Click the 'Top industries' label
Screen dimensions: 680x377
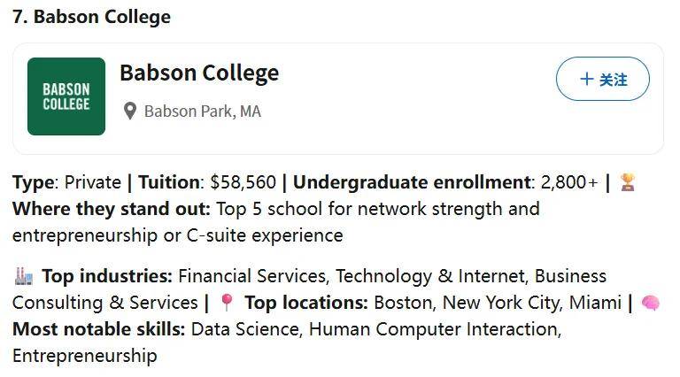click(107, 276)
